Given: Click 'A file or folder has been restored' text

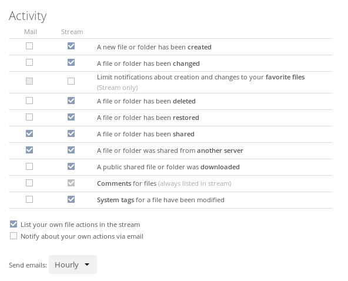Looking at the screenshot, I should click(148, 118).
